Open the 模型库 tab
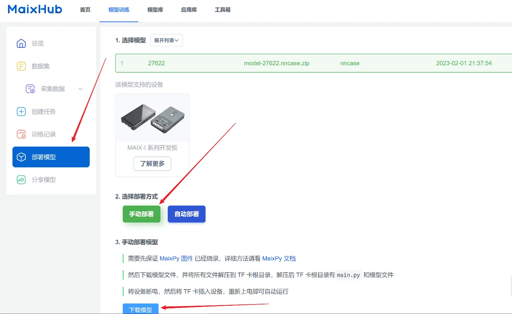The width and height of the screenshot is (512, 314). pyautogui.click(x=155, y=10)
